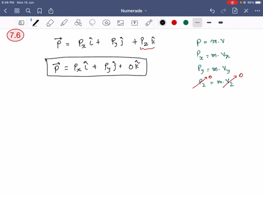Bookmark this page
The image size is (263, 197).
click(39, 11)
